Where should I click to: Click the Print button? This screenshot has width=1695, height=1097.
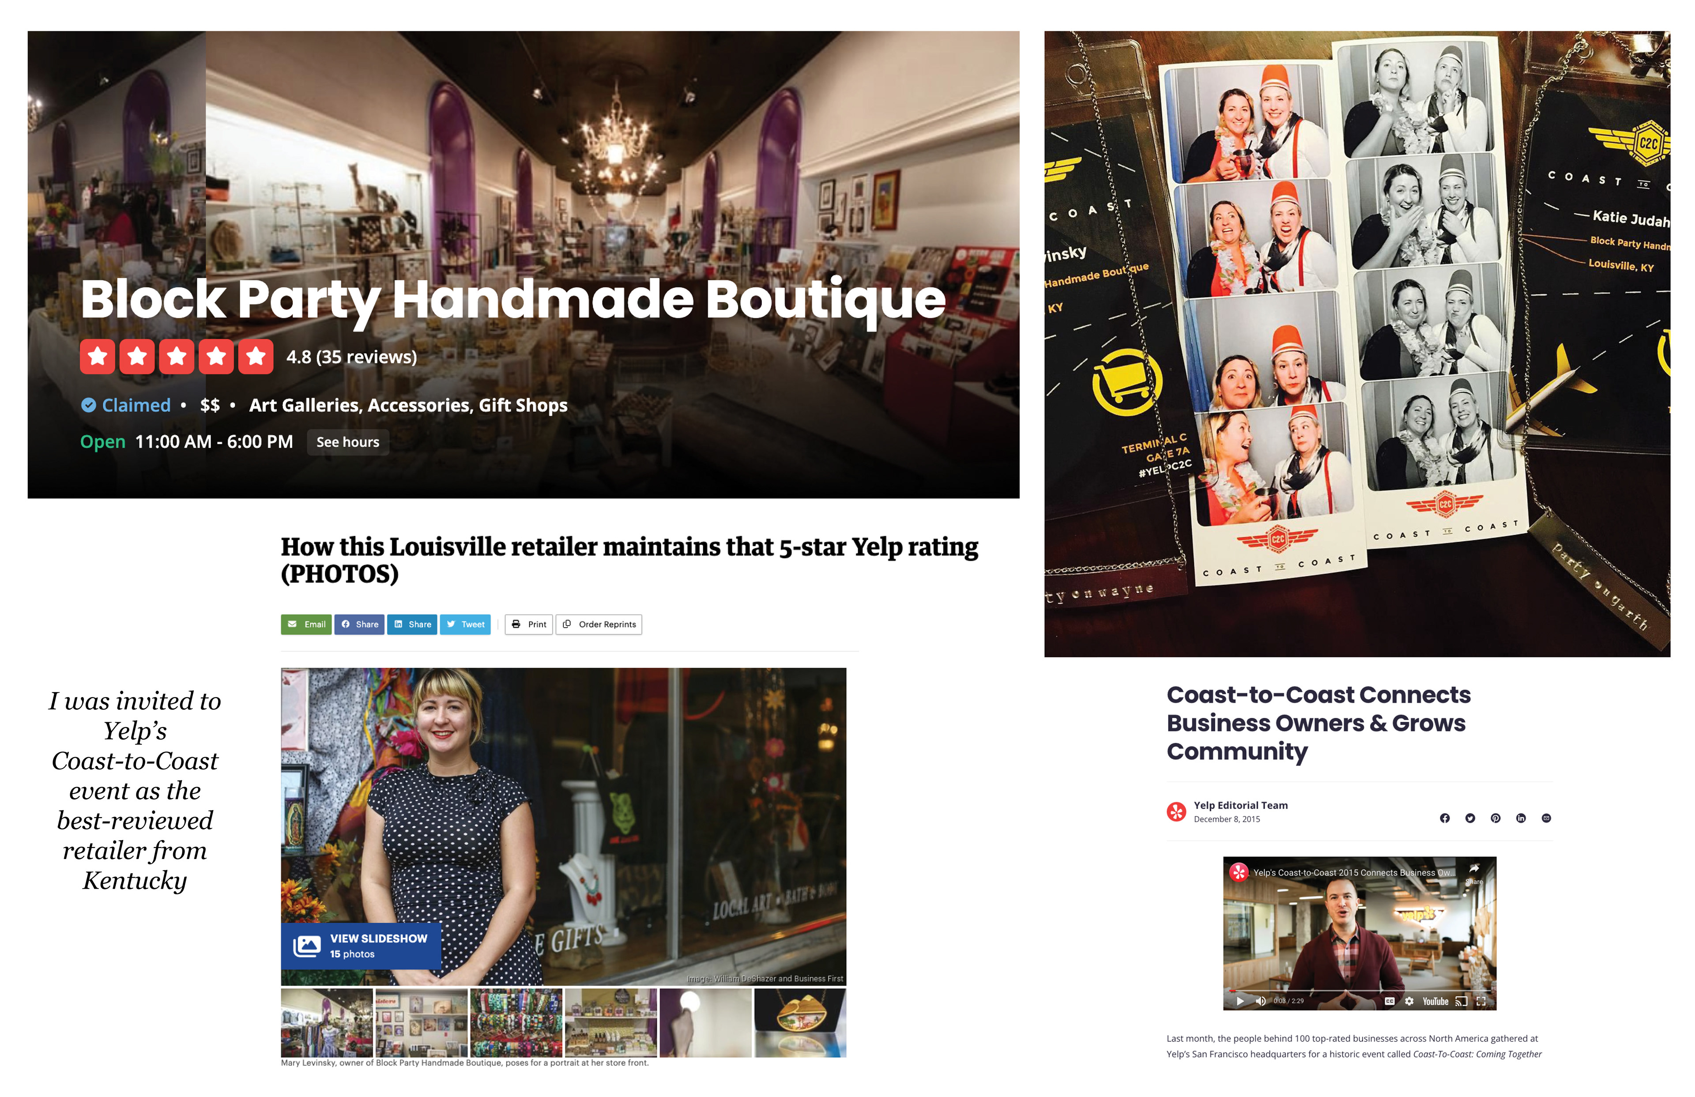tap(529, 624)
